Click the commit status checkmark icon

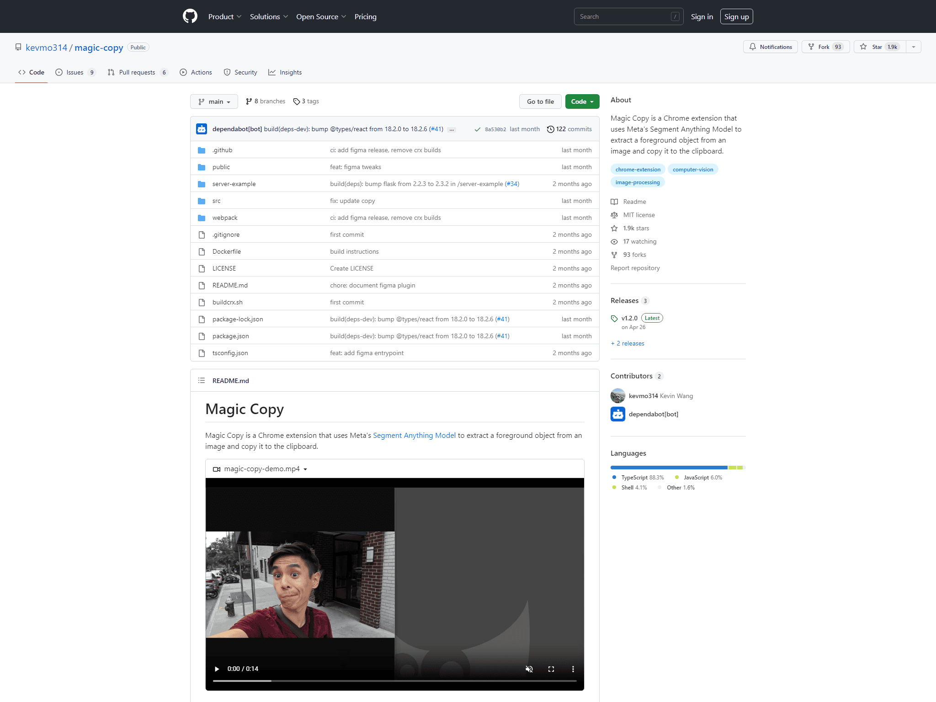[478, 129]
